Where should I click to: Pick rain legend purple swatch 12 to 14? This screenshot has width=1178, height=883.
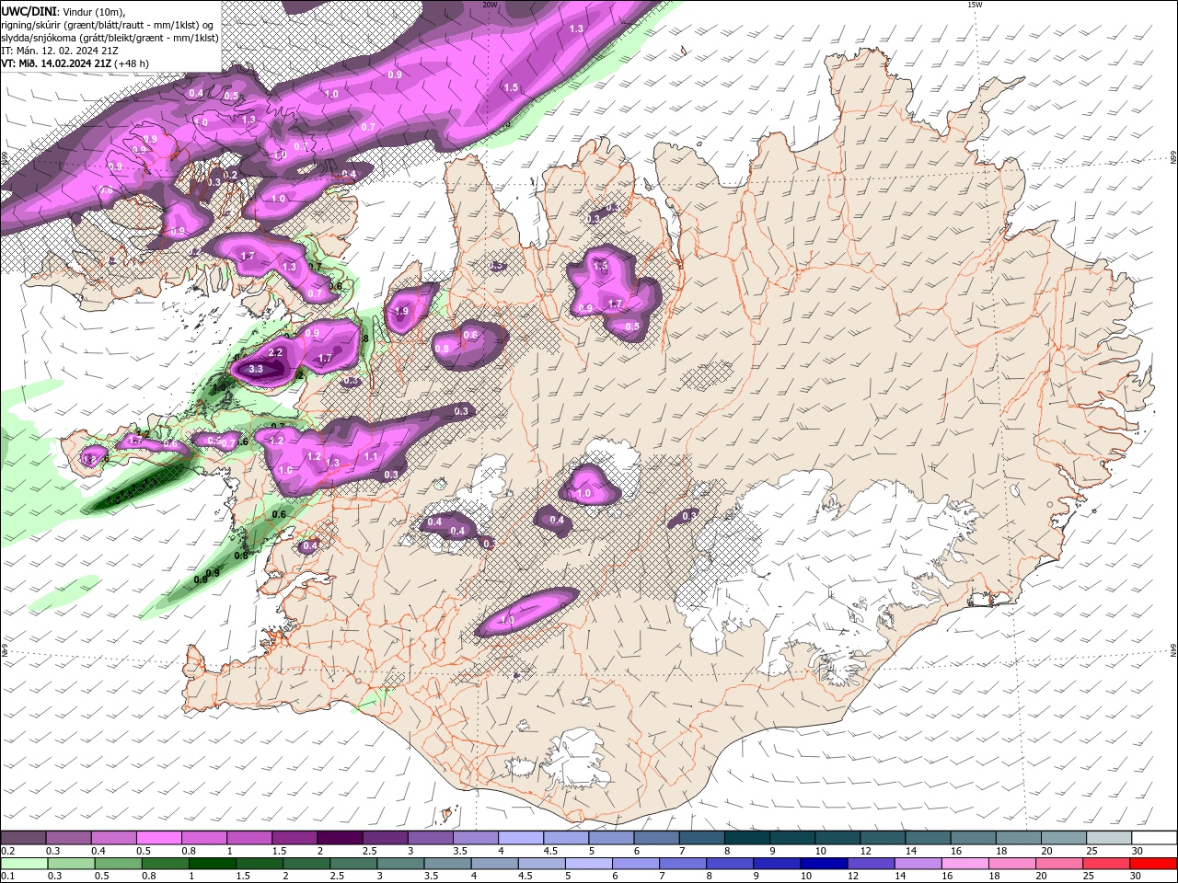coord(871,864)
